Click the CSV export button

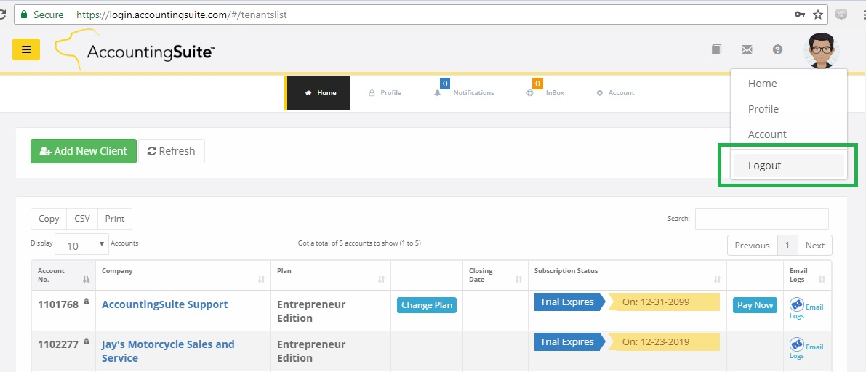[x=82, y=219]
